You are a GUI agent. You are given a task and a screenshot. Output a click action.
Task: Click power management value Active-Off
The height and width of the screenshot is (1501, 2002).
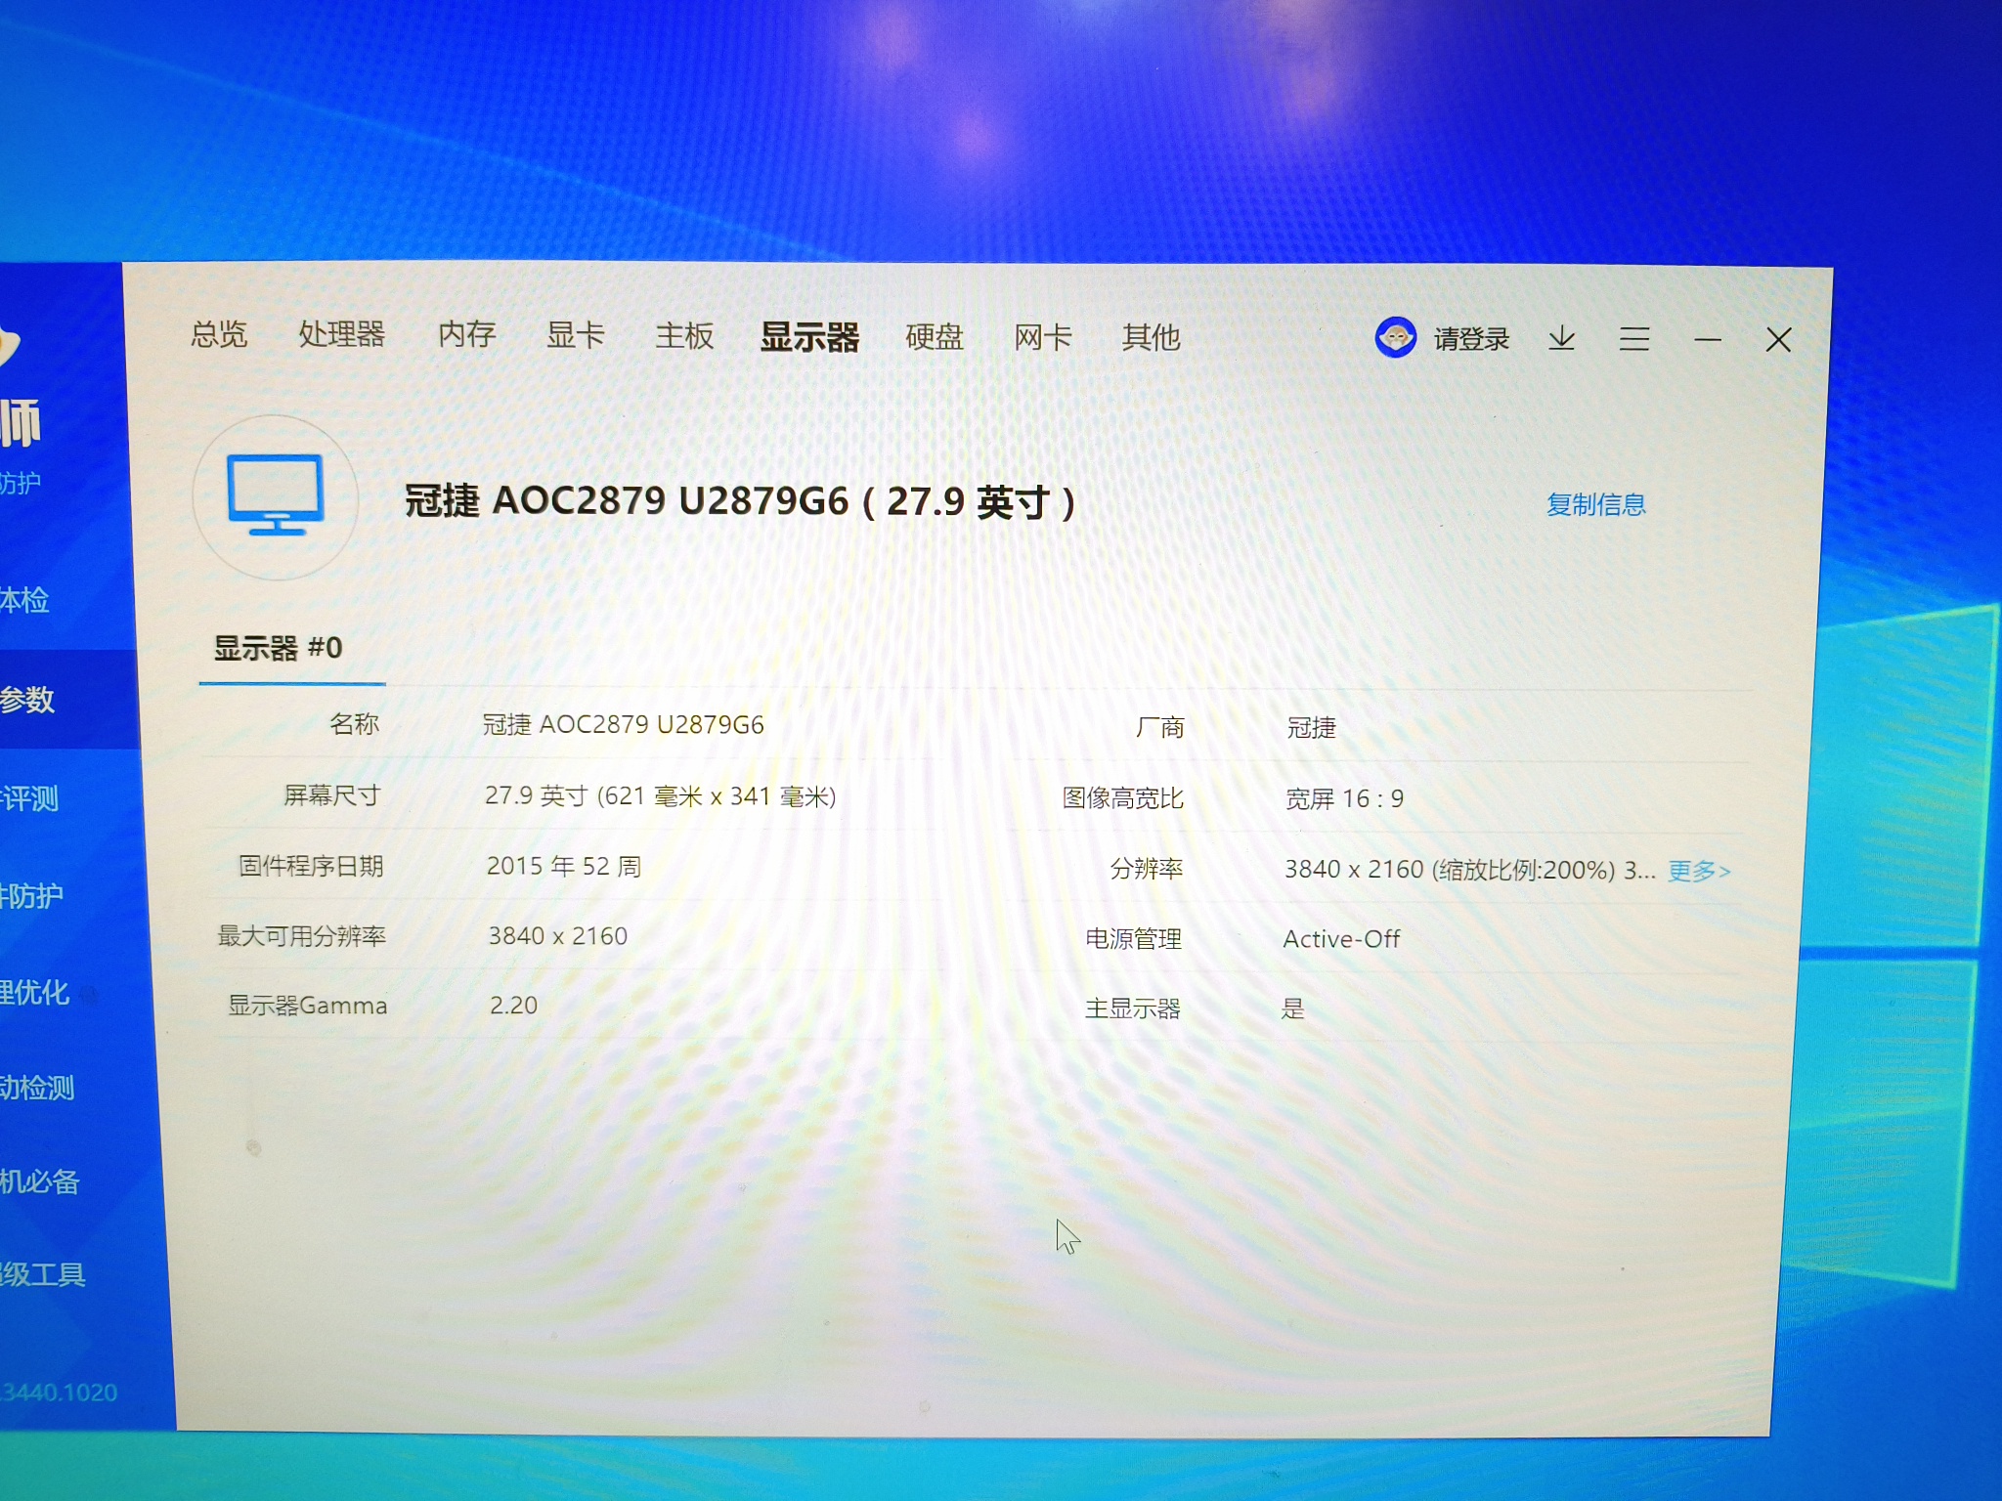point(1341,939)
